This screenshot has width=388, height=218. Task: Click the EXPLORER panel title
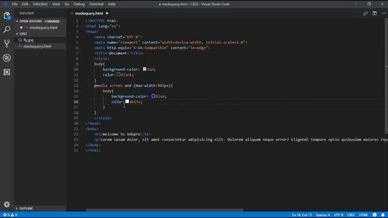pos(27,13)
